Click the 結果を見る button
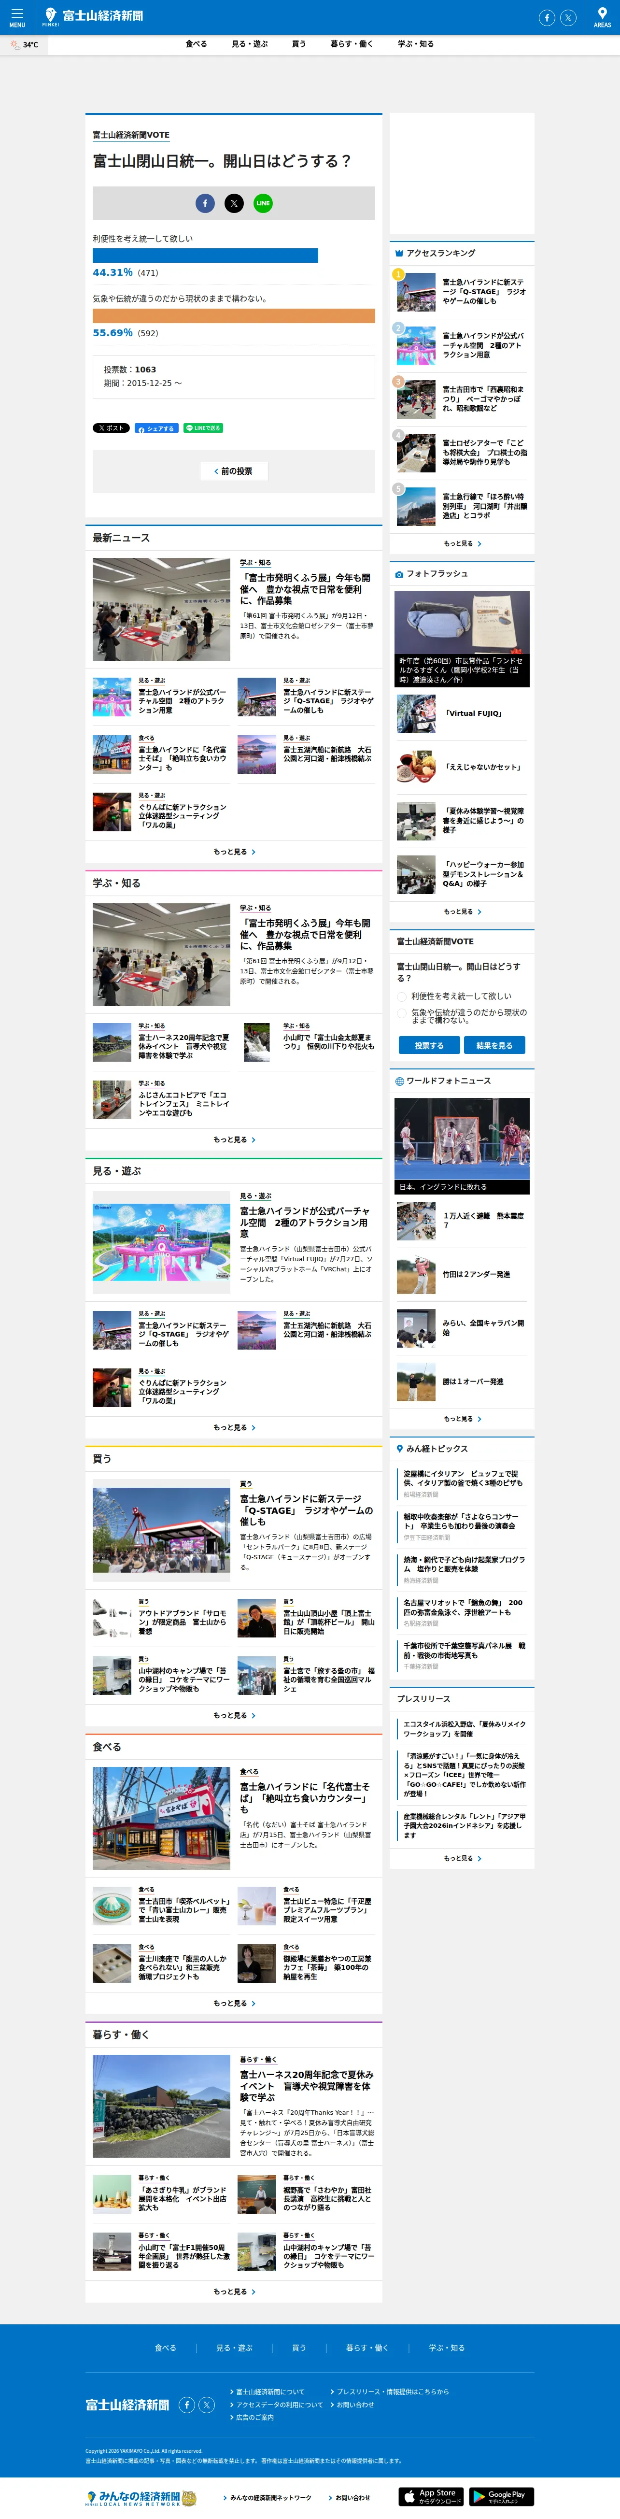The height and width of the screenshot is (2519, 620). [x=494, y=1045]
